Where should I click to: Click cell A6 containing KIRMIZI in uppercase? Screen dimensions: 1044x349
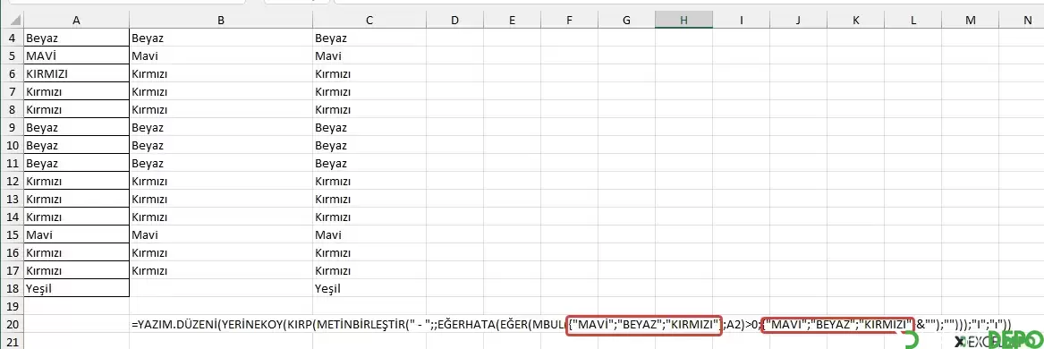[x=77, y=74]
